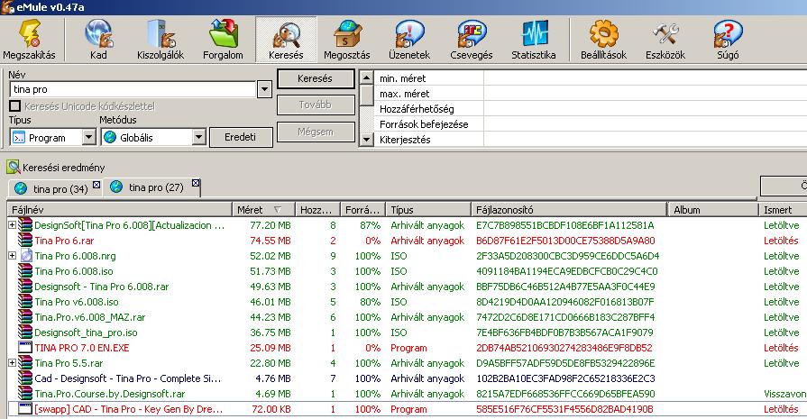Image resolution: width=807 pixels, height=419 pixels.
Task: Open the Név search history dropdown arrow
Action: (264, 89)
